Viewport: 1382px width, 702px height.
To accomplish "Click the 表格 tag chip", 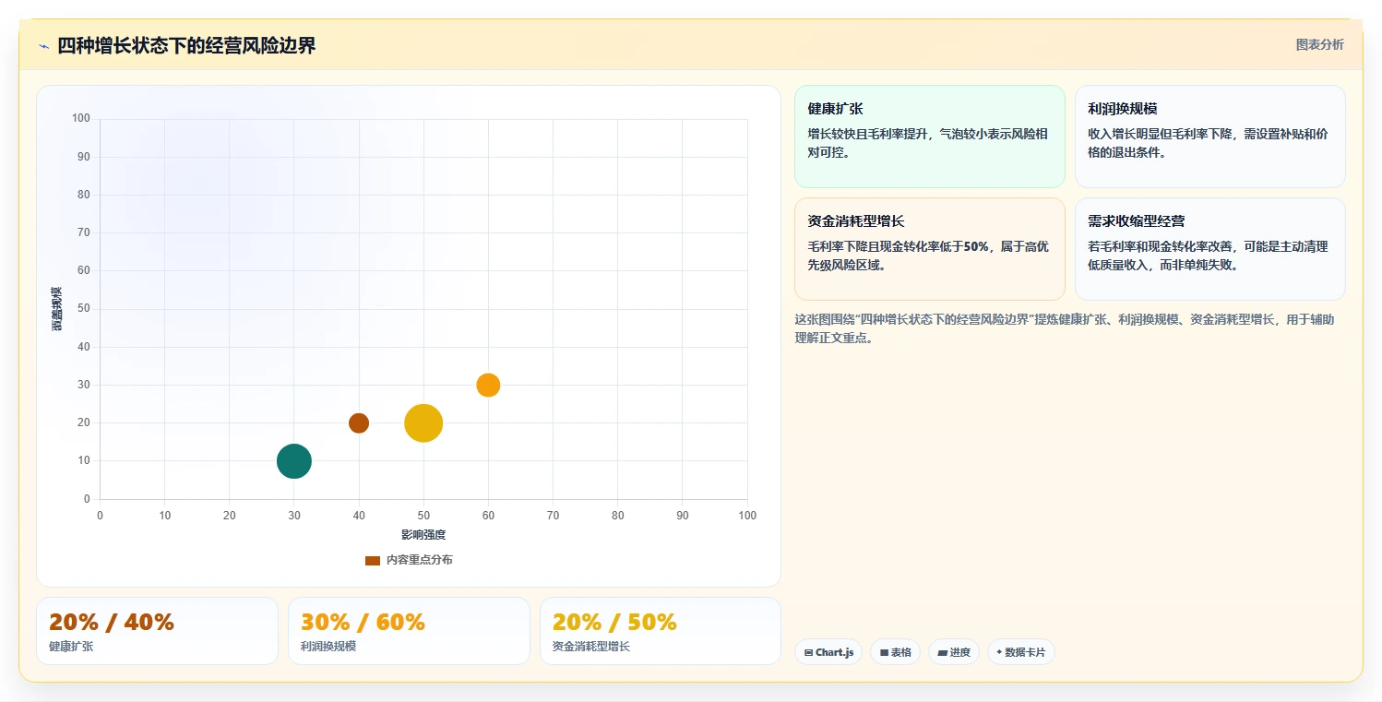I will [896, 652].
